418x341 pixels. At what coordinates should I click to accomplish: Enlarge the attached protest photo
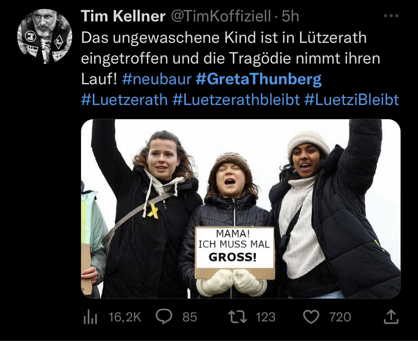pyautogui.click(x=241, y=209)
